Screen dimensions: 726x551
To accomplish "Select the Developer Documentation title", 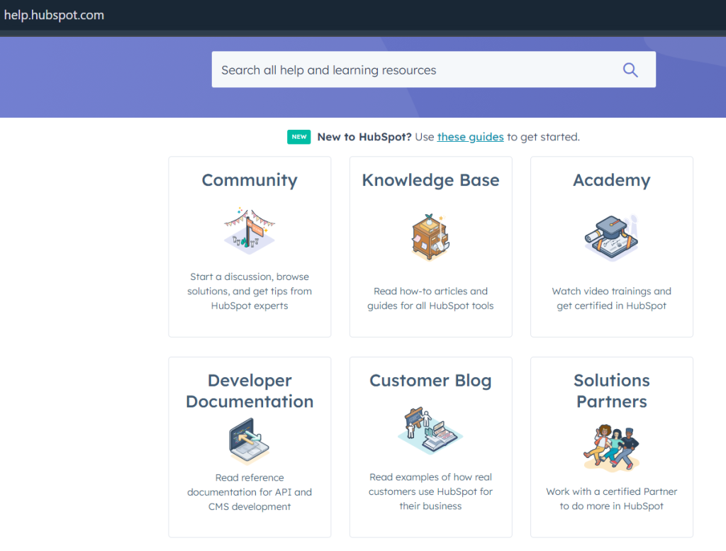I will point(250,391).
